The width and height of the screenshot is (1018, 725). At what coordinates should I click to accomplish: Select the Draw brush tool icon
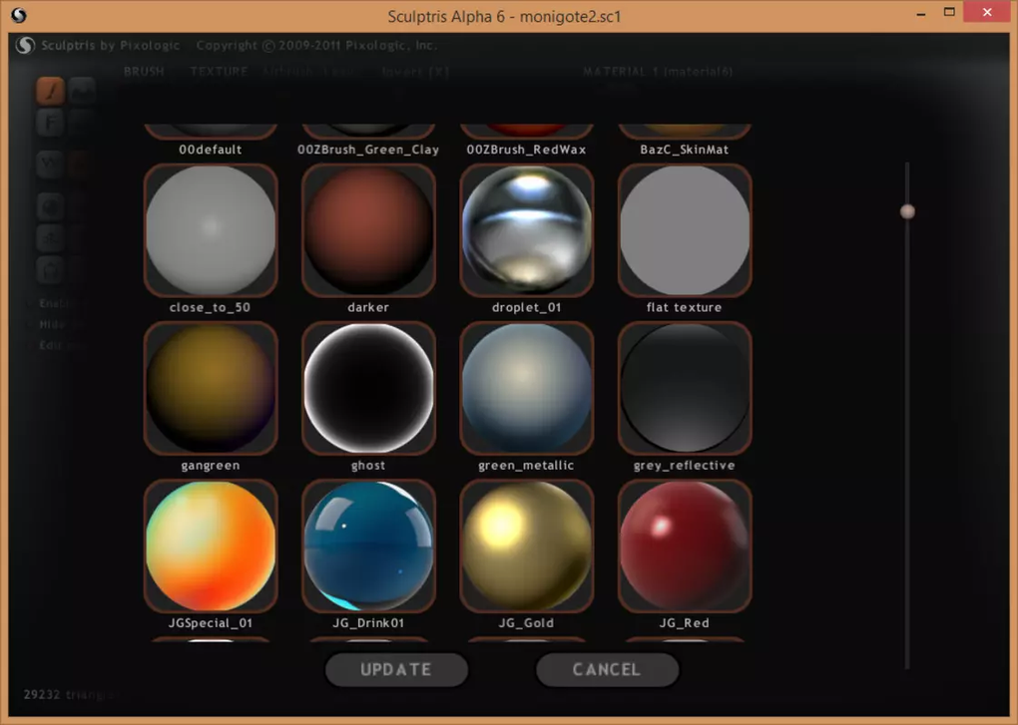pos(51,91)
